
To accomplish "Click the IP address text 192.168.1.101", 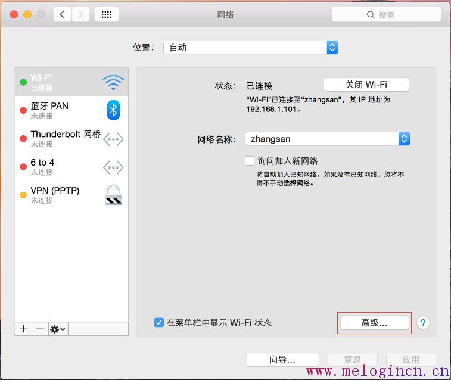I will [x=272, y=109].
